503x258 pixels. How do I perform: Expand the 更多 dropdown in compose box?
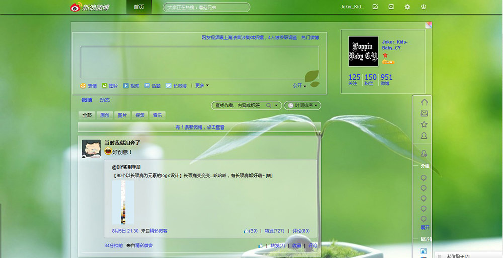point(202,85)
